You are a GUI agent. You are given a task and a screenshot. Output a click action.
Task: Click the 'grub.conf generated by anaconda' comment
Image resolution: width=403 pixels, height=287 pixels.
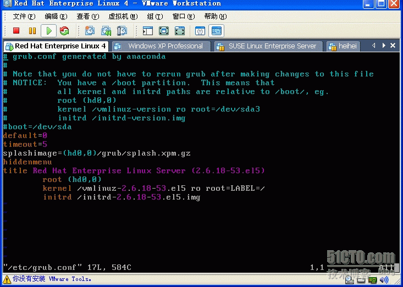coord(84,57)
